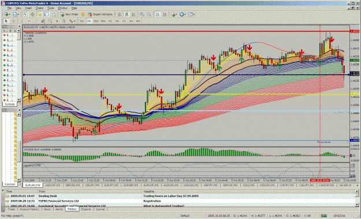361x219 pixels.
Task: Switch to candlestick chart display
Action: pos(126,14)
